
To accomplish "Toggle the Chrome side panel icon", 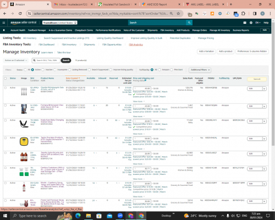I will [255, 14].
